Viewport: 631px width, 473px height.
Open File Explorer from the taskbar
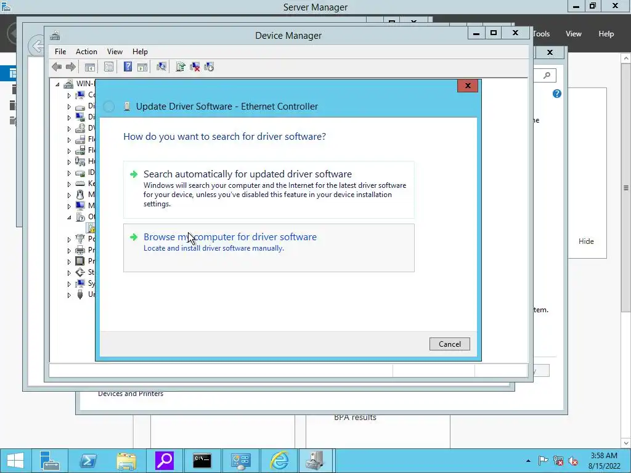click(126, 461)
